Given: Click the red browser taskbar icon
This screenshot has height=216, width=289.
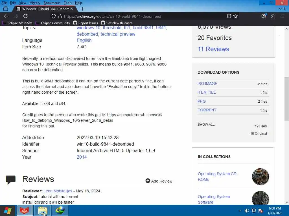Looking at the screenshot, I should (24, 210).
